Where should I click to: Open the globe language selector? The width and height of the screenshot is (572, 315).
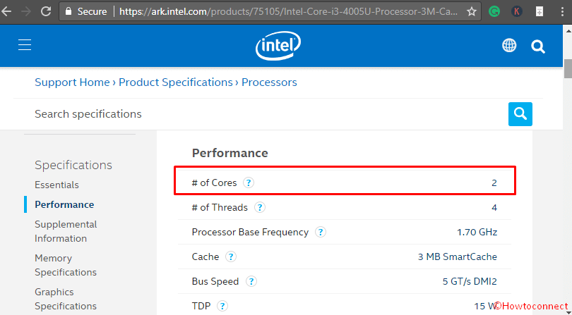[509, 46]
